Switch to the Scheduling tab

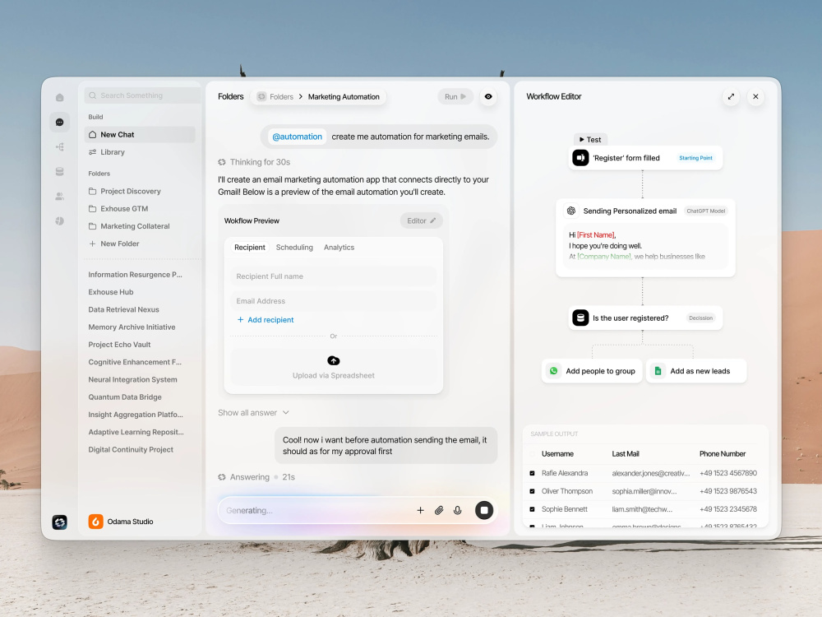294,247
